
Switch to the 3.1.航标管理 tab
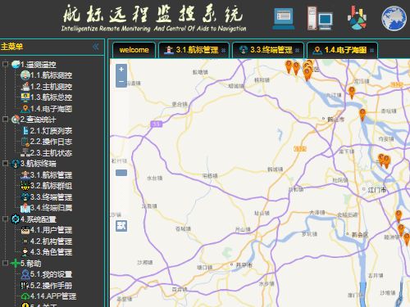194,50
